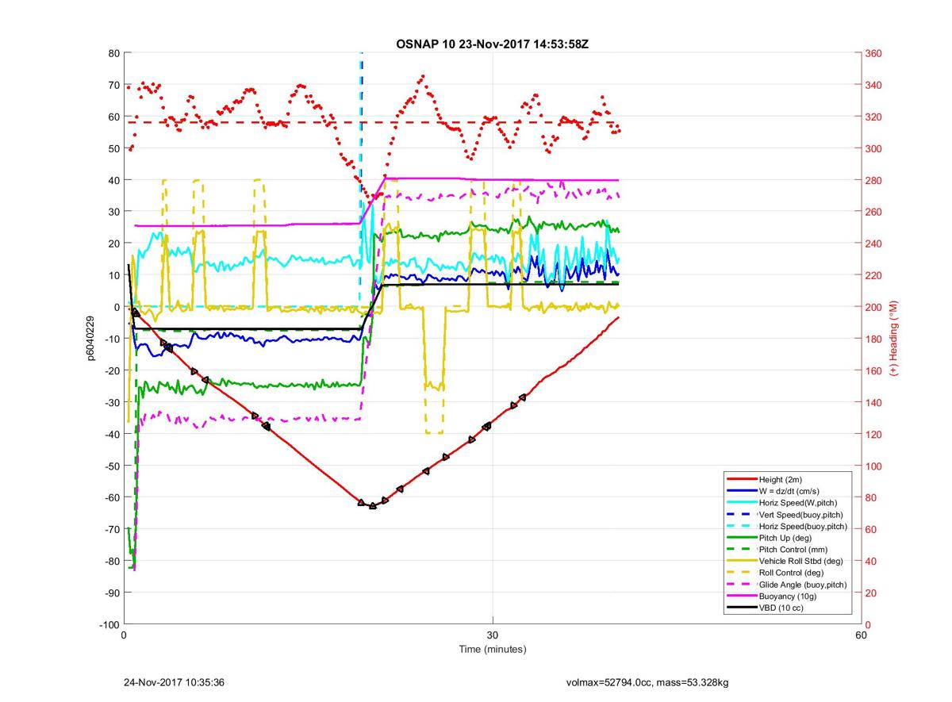Click the '260' heading axis tick label
Viewport: 952px width, 702px height.
tap(872, 212)
